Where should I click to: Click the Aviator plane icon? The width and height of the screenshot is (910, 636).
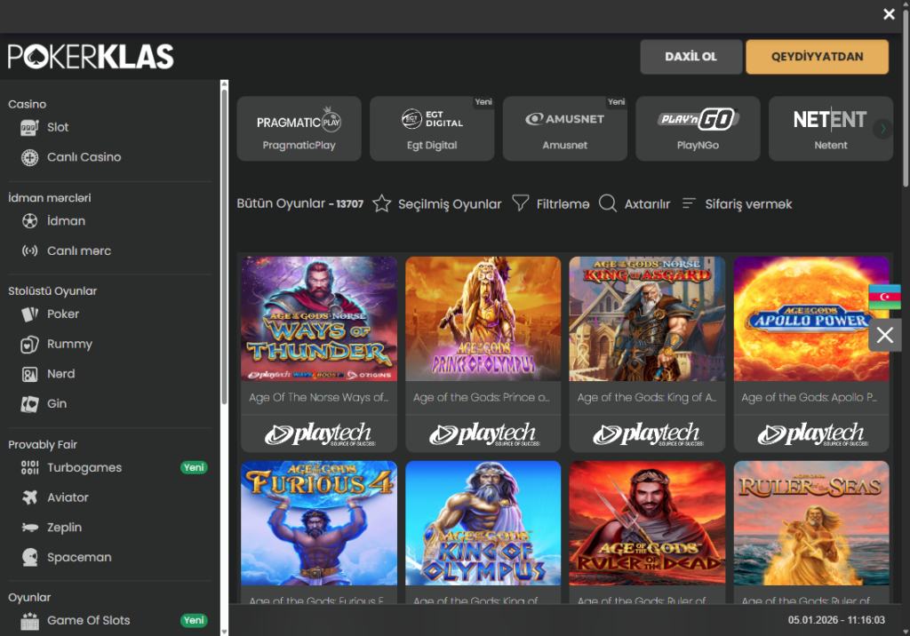pos(30,497)
